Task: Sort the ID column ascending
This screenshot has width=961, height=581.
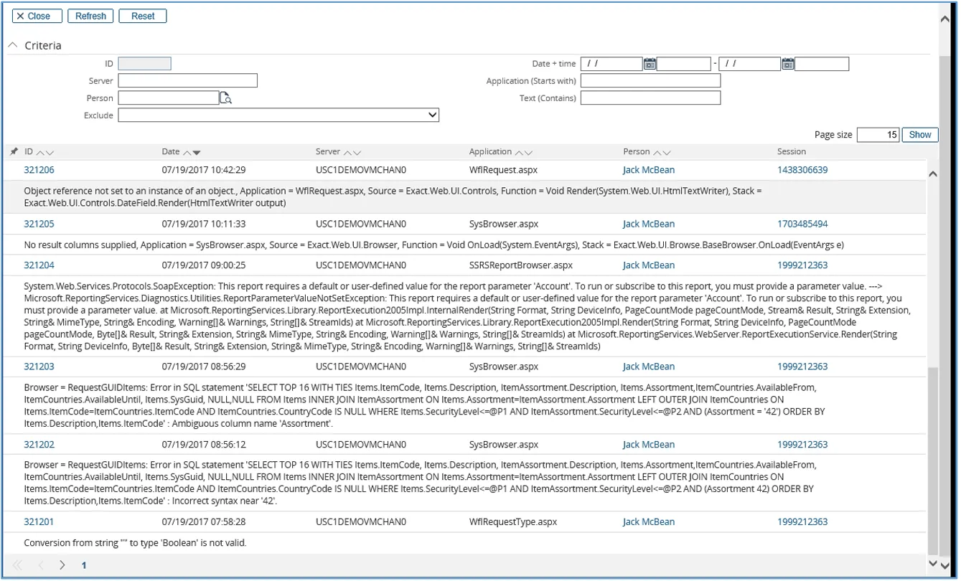Action: pos(41,152)
